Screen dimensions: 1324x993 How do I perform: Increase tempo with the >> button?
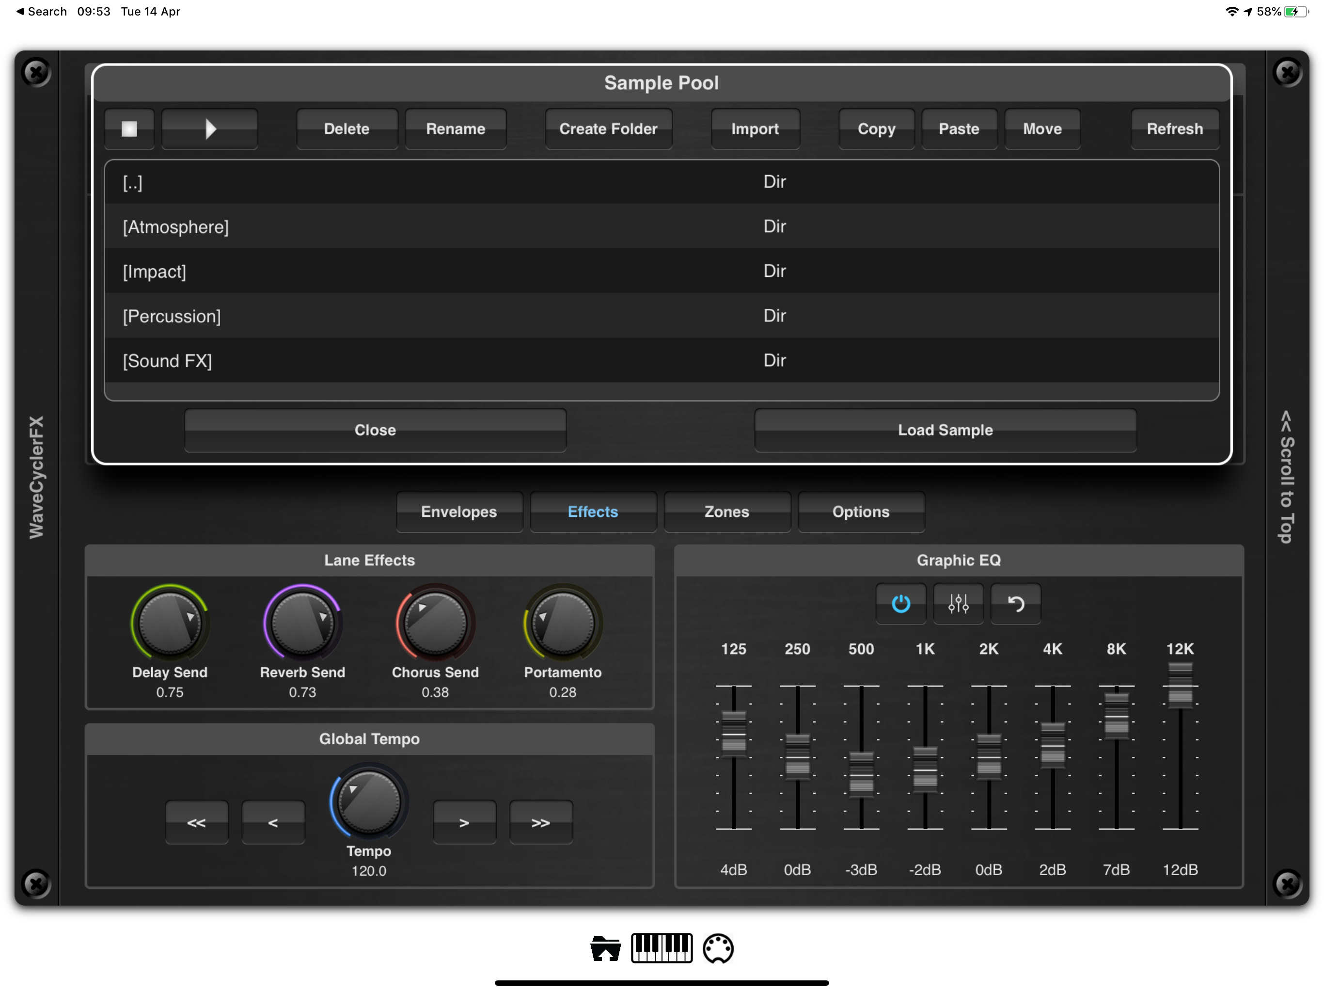coord(540,822)
